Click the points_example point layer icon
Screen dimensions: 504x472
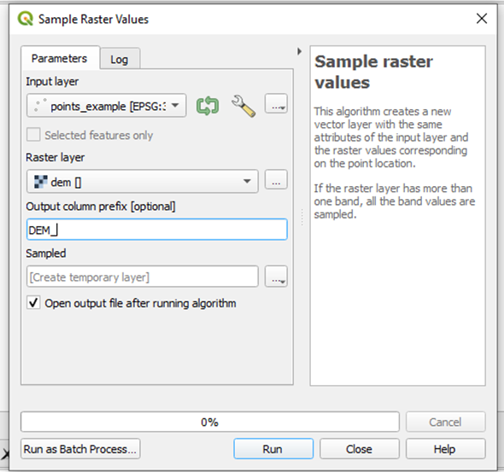tap(40, 105)
